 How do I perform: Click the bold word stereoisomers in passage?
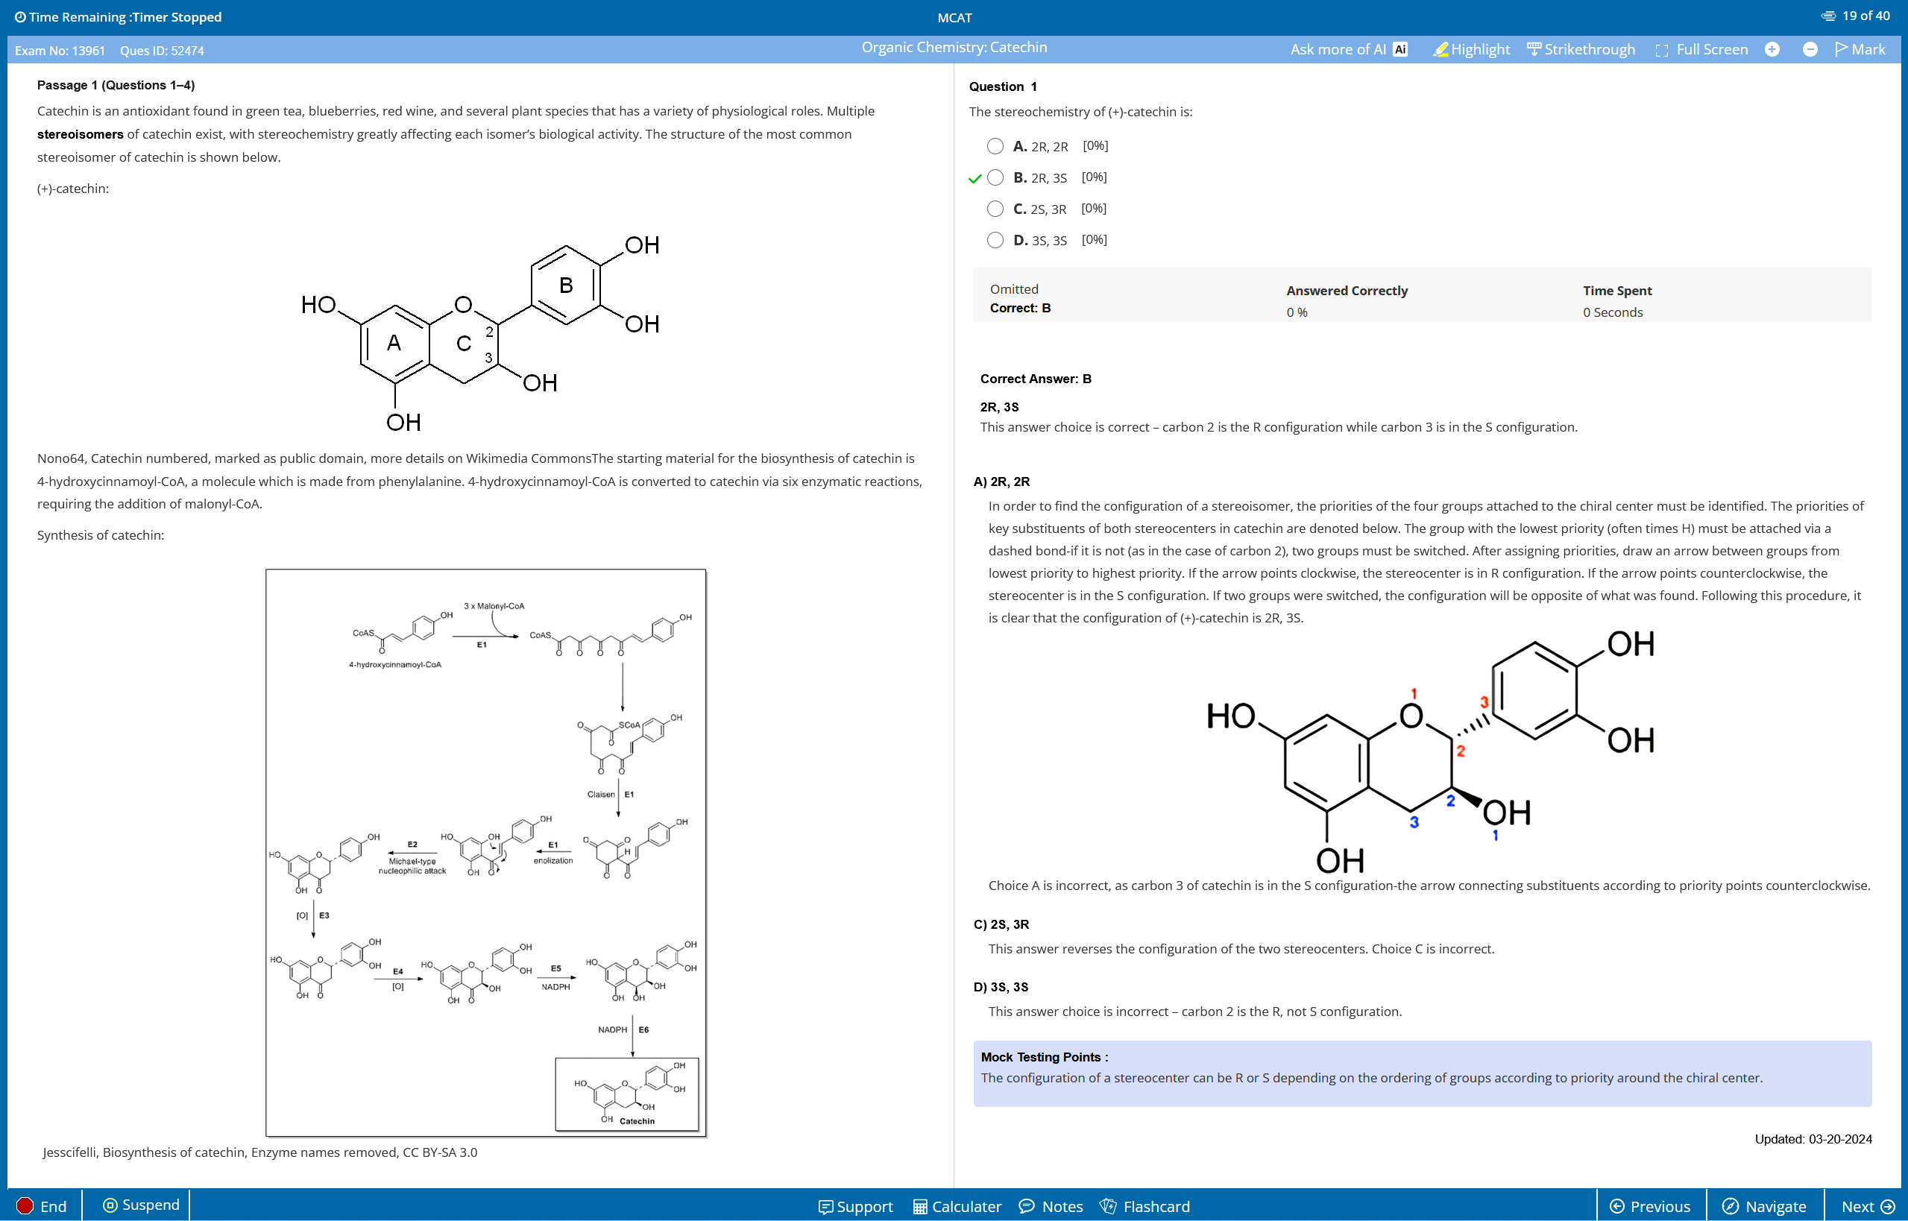[80, 134]
